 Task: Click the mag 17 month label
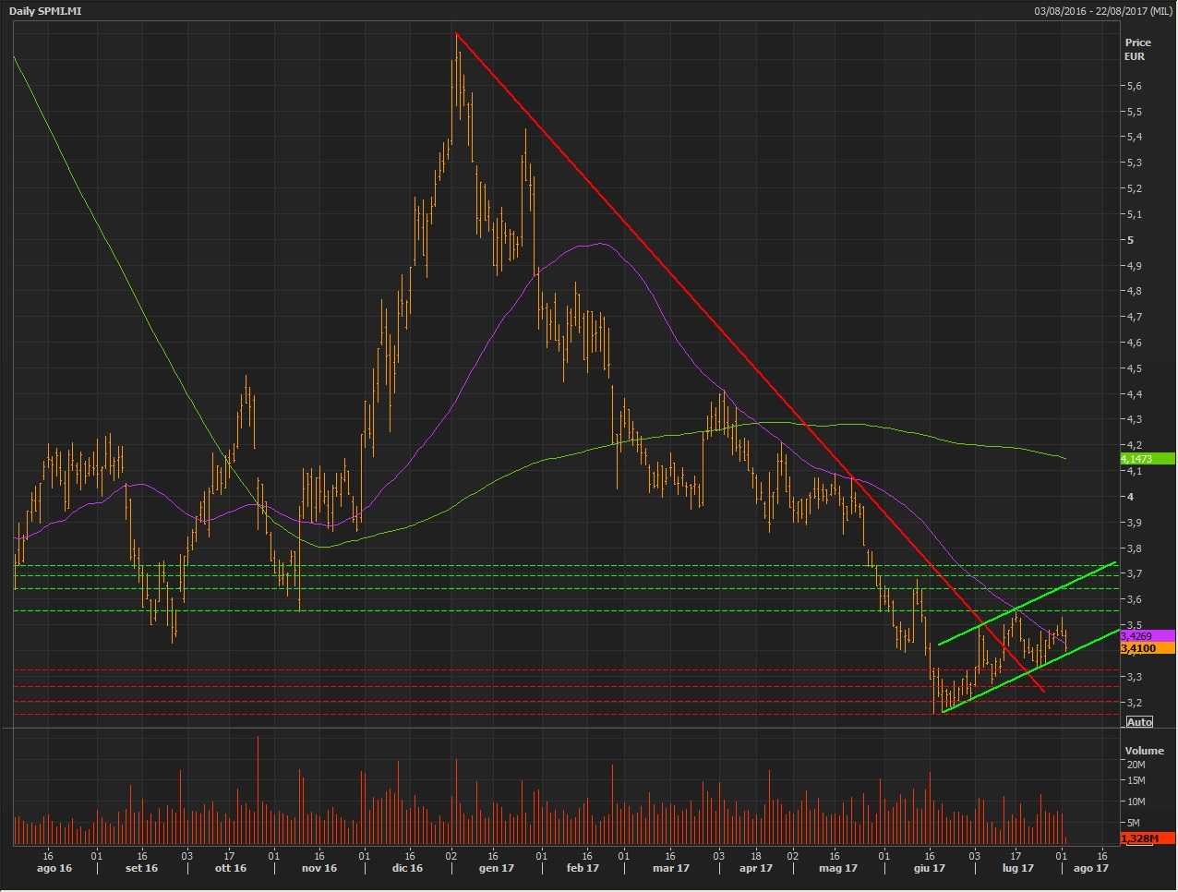[838, 868]
